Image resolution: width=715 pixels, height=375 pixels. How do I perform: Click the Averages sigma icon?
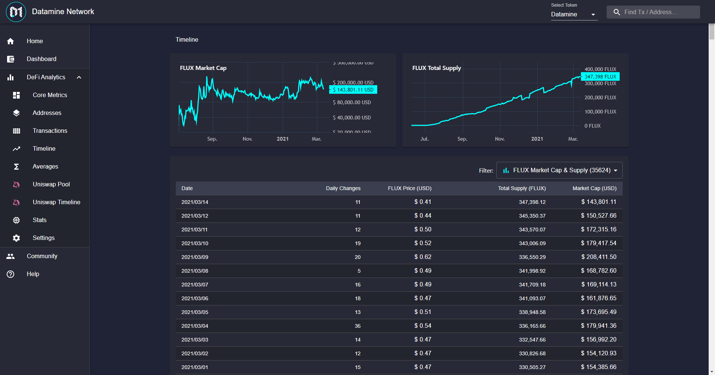pos(16,167)
